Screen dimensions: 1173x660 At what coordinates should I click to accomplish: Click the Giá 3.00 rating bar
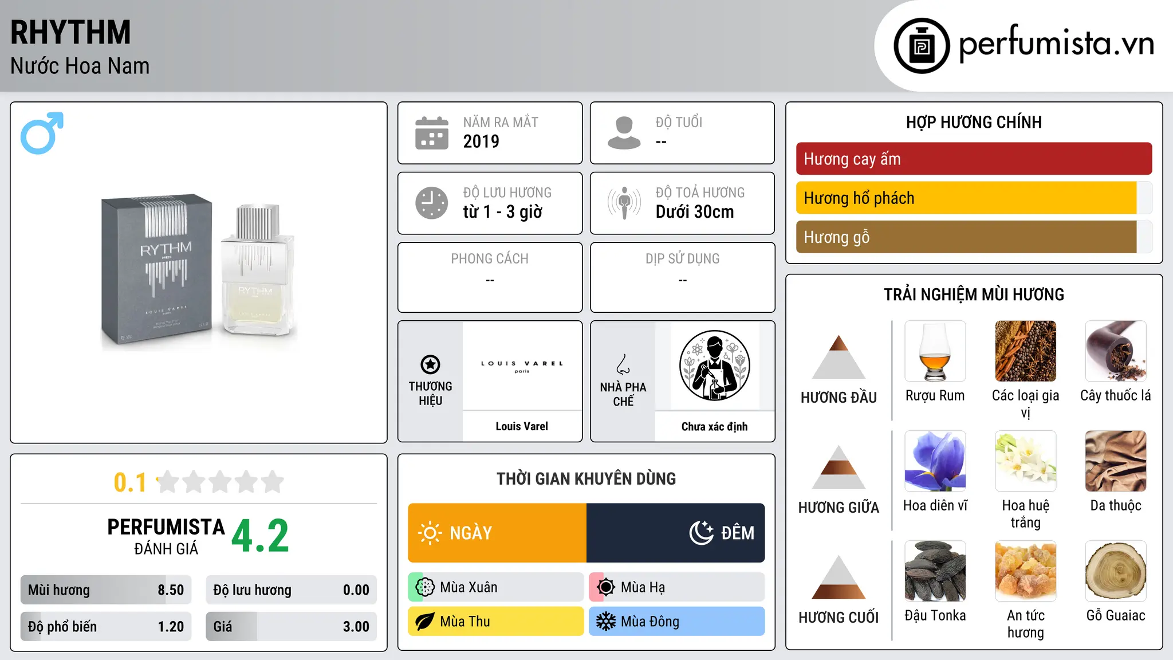click(291, 626)
